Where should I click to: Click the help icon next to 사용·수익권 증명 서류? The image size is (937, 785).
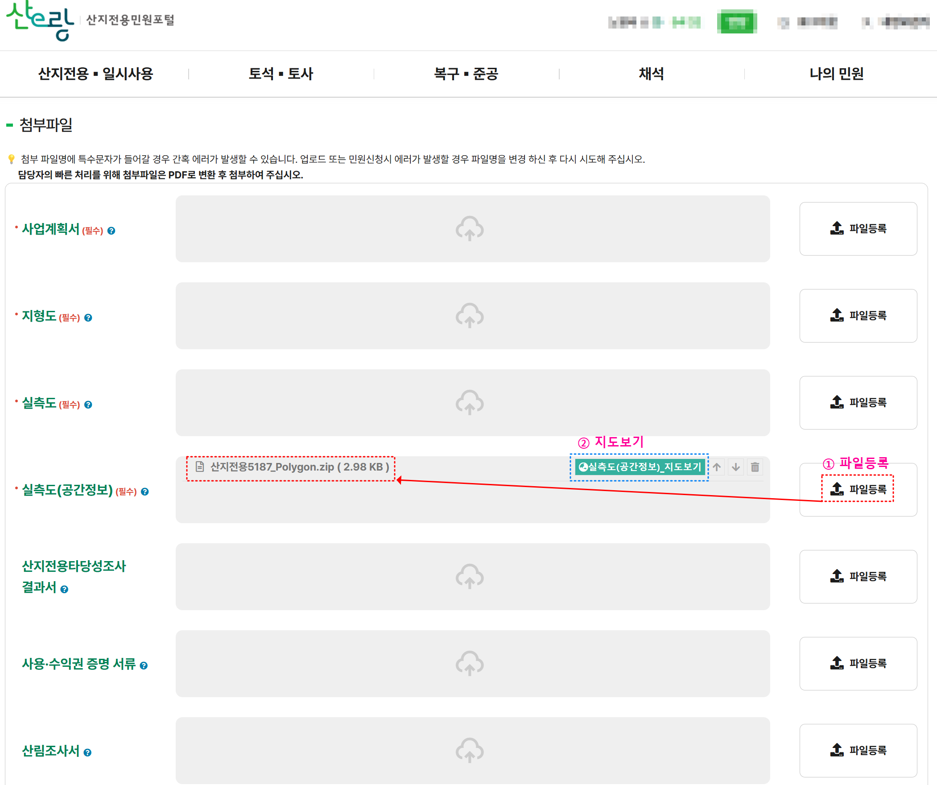(x=144, y=665)
